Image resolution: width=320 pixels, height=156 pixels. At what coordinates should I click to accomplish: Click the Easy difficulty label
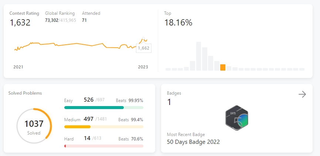tap(69, 100)
